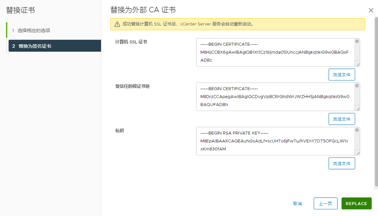This screenshot has width=378, height=216.
Task: Close the 替换为外部 CA 证书 dialog
Action: pyautogui.click(x=371, y=10)
